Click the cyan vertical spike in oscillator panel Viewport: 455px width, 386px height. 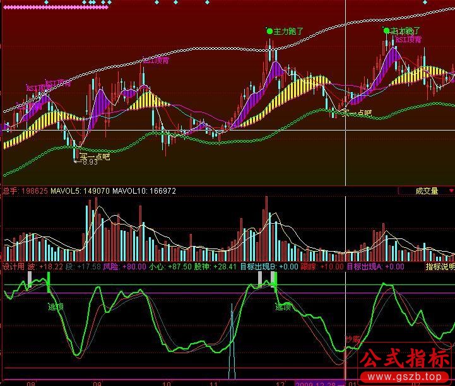pos(232,353)
